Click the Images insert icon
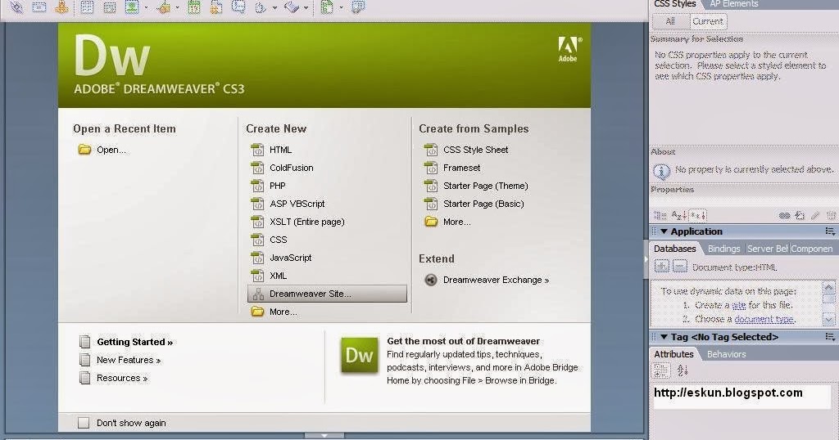This screenshot has height=440, width=839. (132, 7)
